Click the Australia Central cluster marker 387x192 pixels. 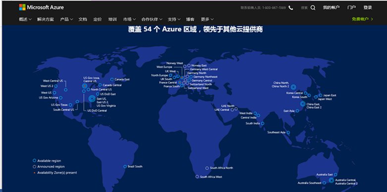coord(331,181)
